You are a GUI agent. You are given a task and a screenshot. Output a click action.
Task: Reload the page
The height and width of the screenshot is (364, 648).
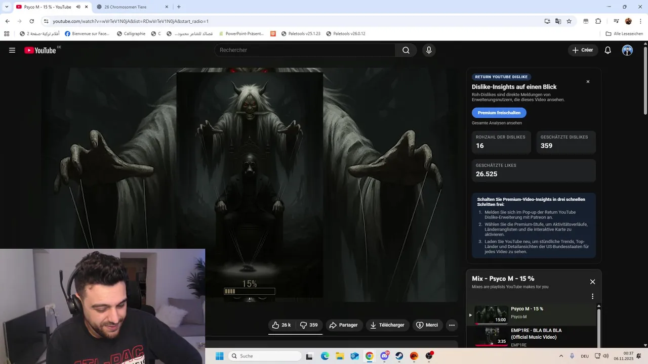[31, 21]
